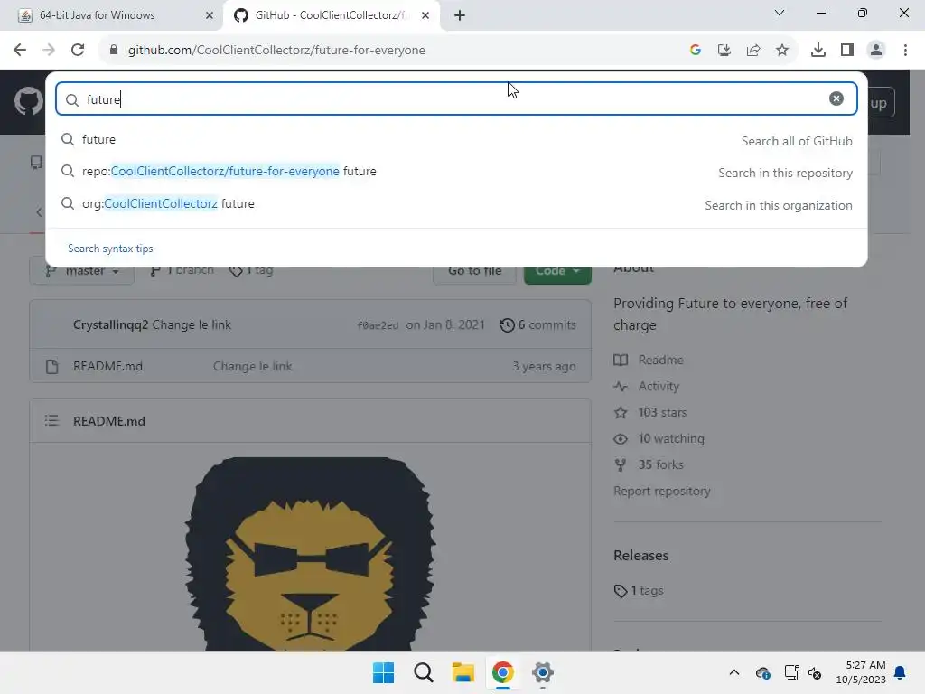The width and height of the screenshot is (925, 694).
Task: Select 'future' Search all of GitHub suggestion
Action: pyautogui.click(x=456, y=140)
